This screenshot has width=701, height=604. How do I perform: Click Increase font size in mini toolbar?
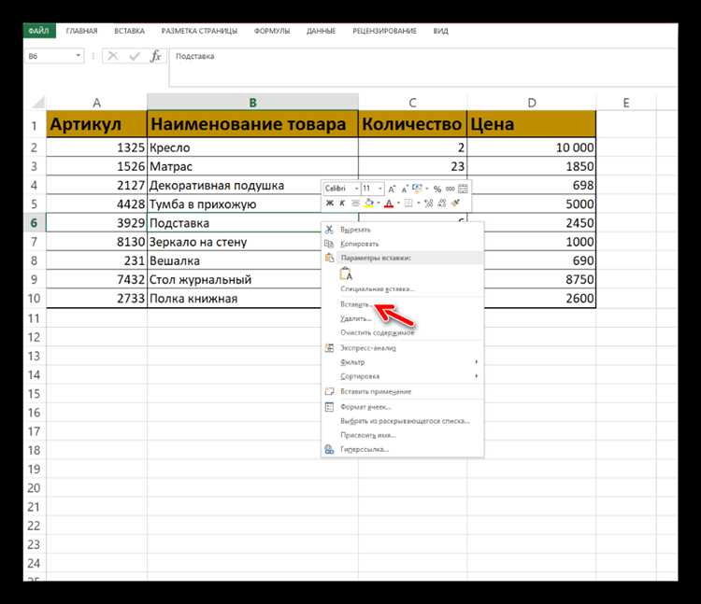coord(392,189)
